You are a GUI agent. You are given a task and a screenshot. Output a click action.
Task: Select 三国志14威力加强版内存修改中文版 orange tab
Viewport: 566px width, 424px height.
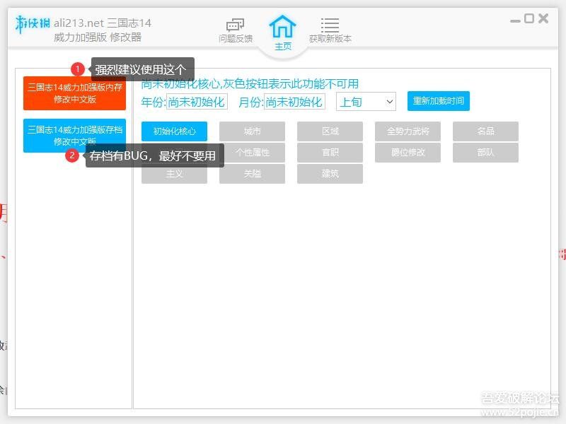[74, 93]
